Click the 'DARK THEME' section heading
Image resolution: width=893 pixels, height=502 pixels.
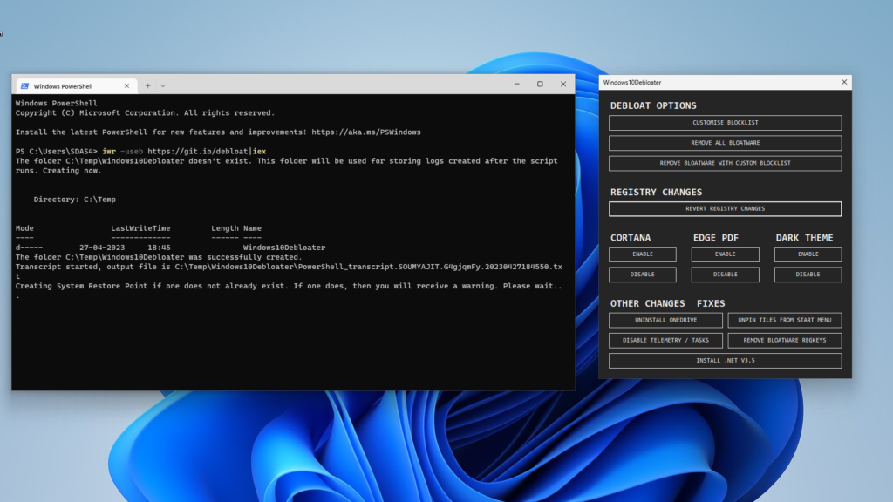pyautogui.click(x=804, y=238)
